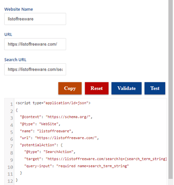Click the "@type": "WebSite" line

40,124
